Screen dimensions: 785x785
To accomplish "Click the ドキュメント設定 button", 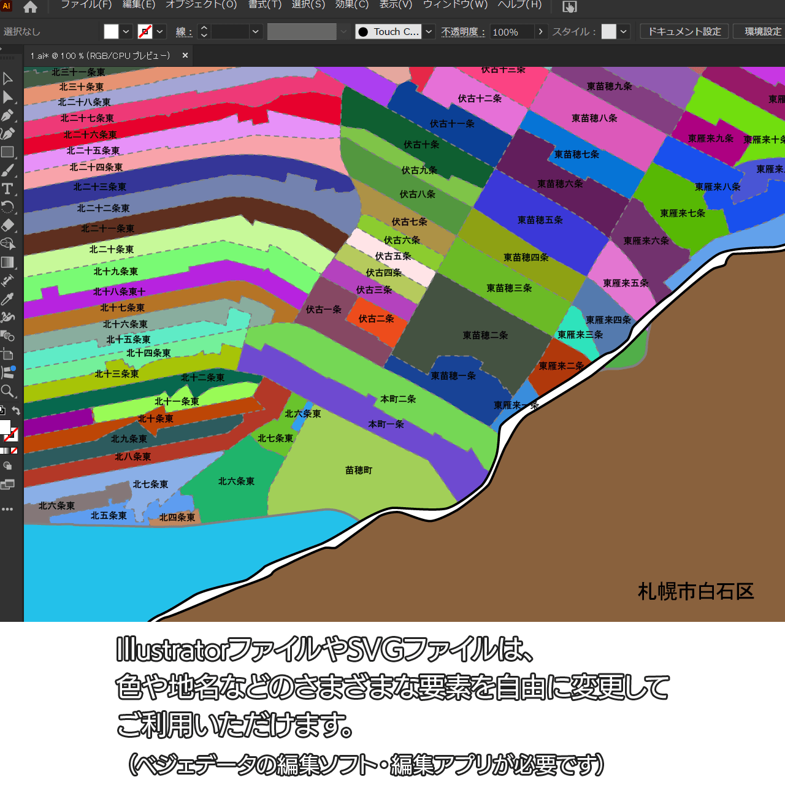I will 684,32.
